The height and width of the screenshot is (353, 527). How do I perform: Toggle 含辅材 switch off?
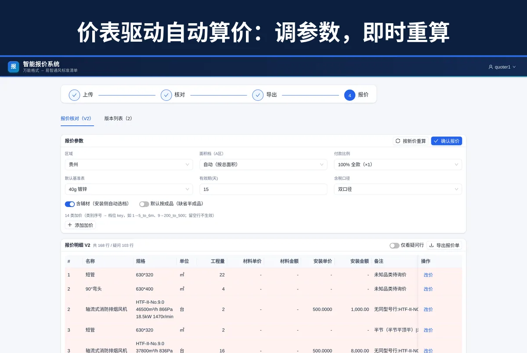70,204
